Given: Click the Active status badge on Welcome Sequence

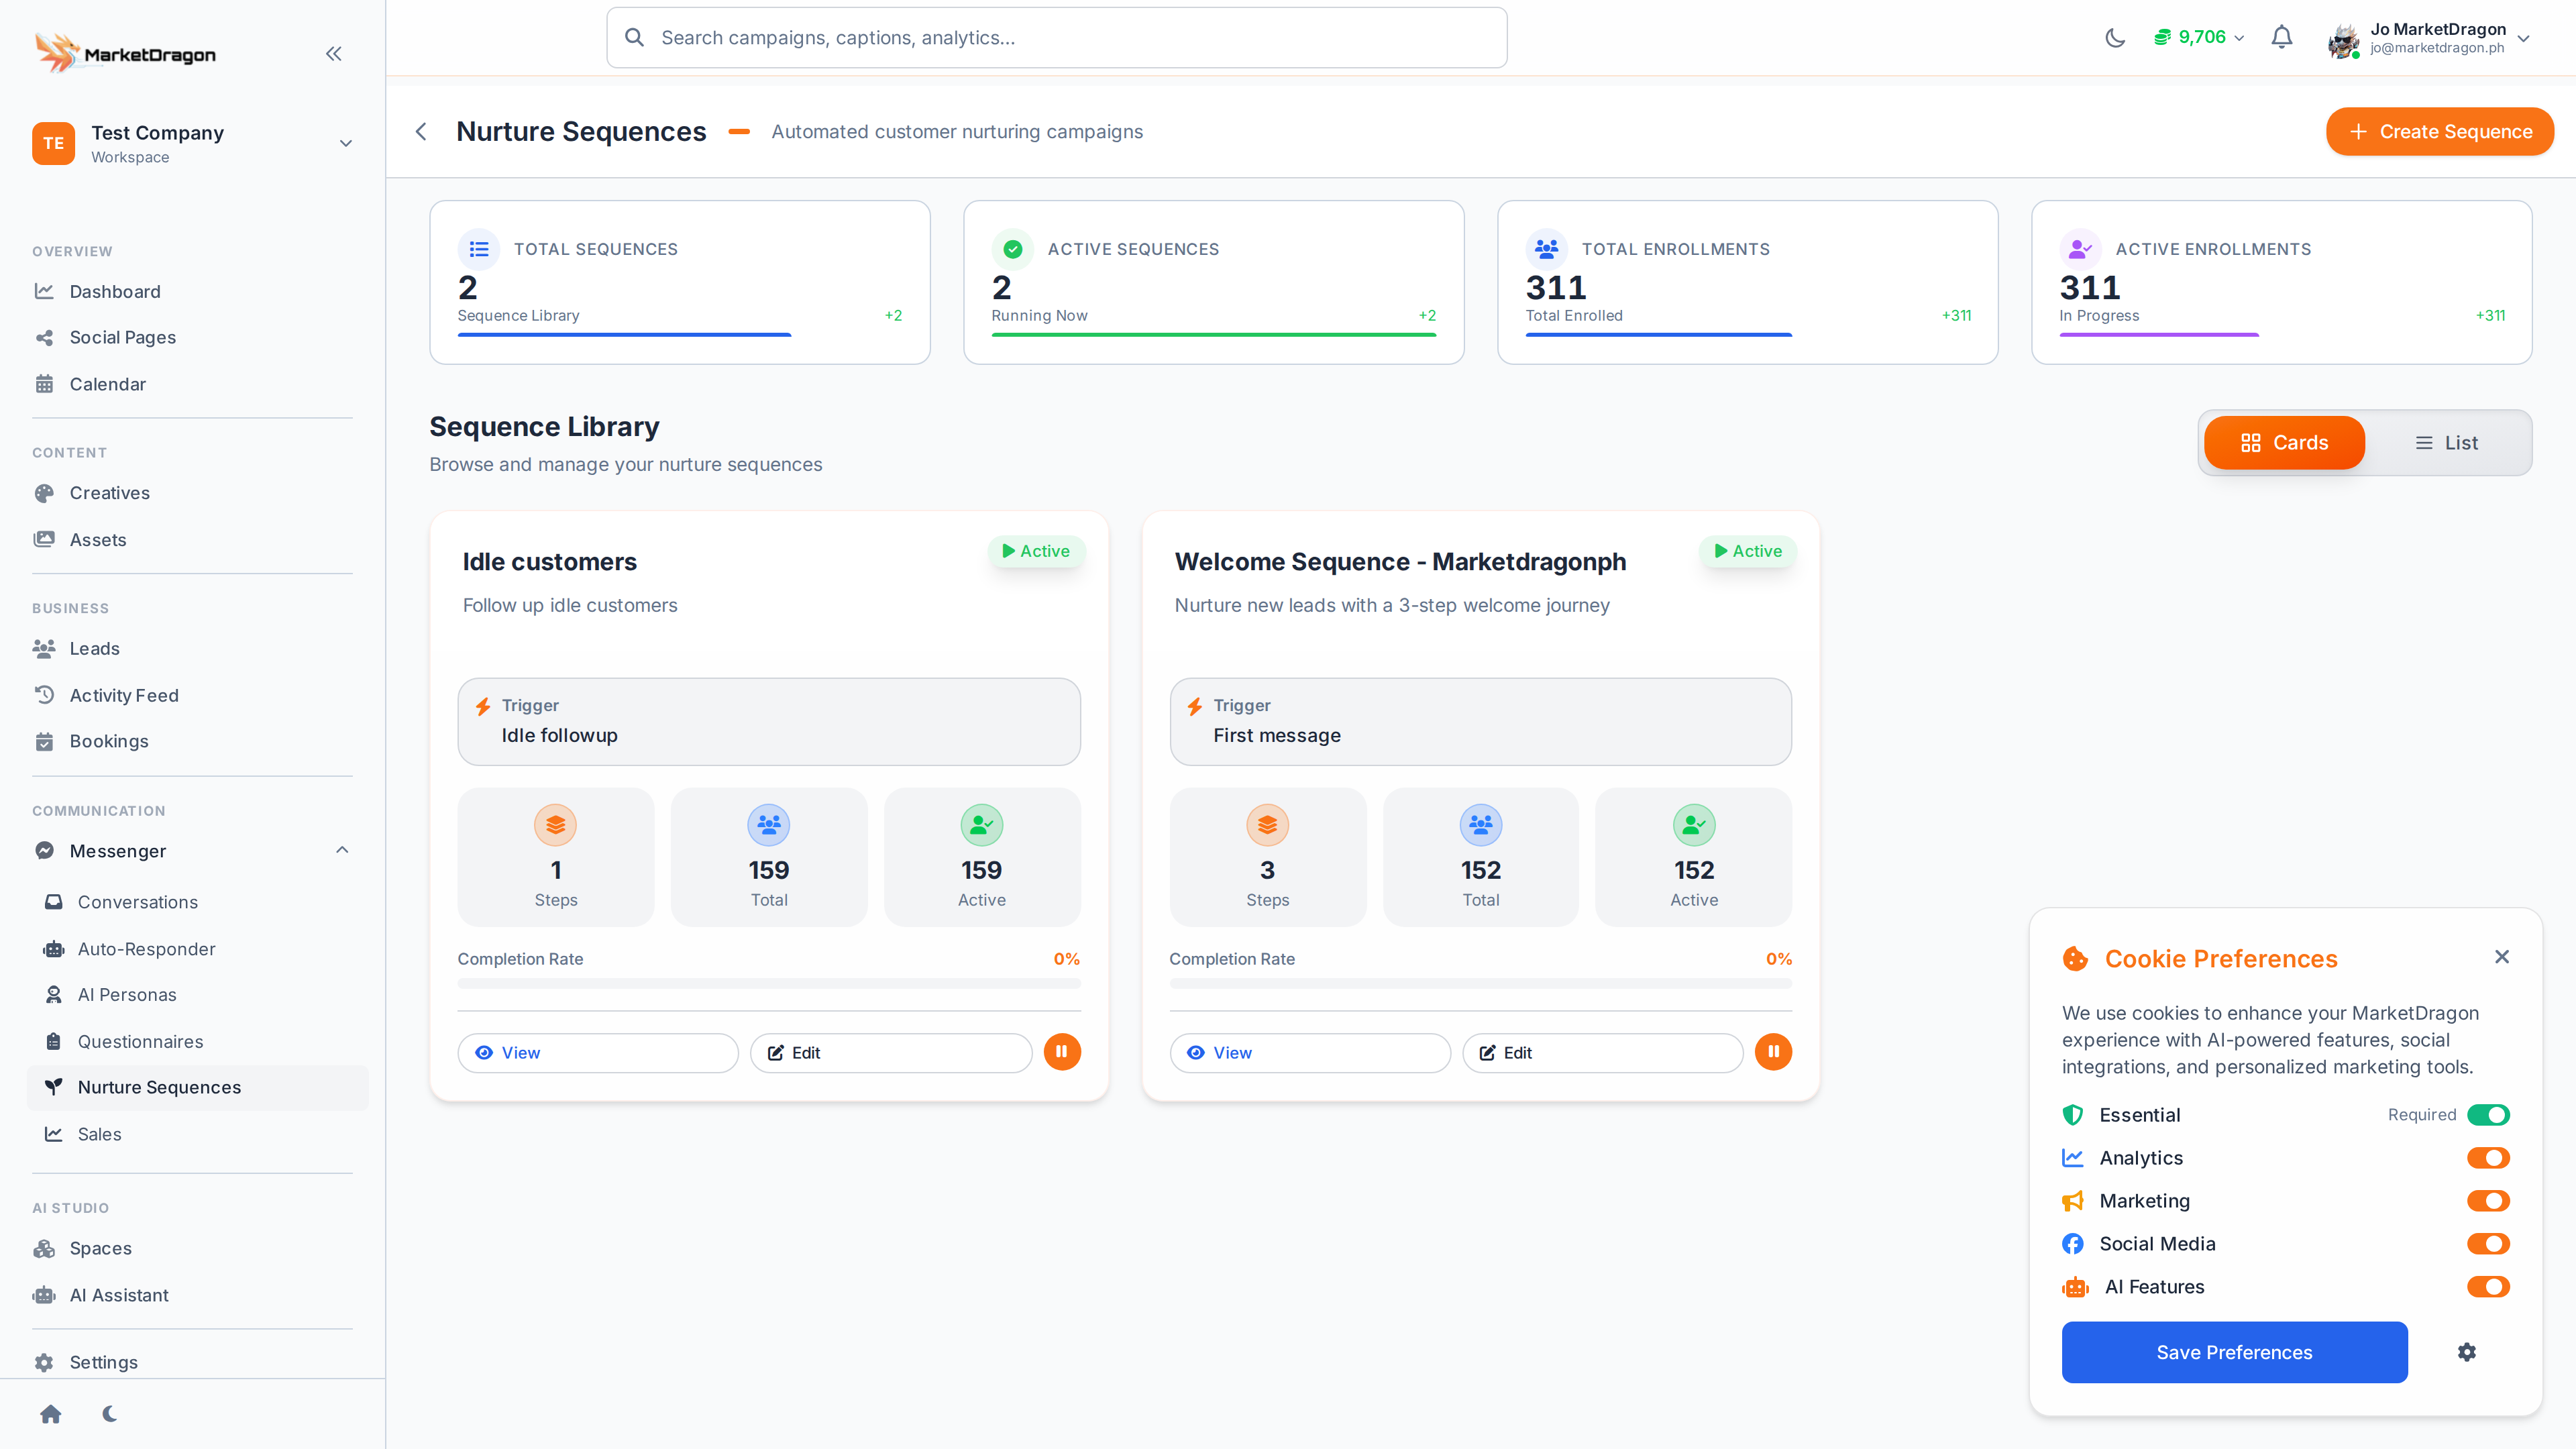Looking at the screenshot, I should [x=1748, y=551].
